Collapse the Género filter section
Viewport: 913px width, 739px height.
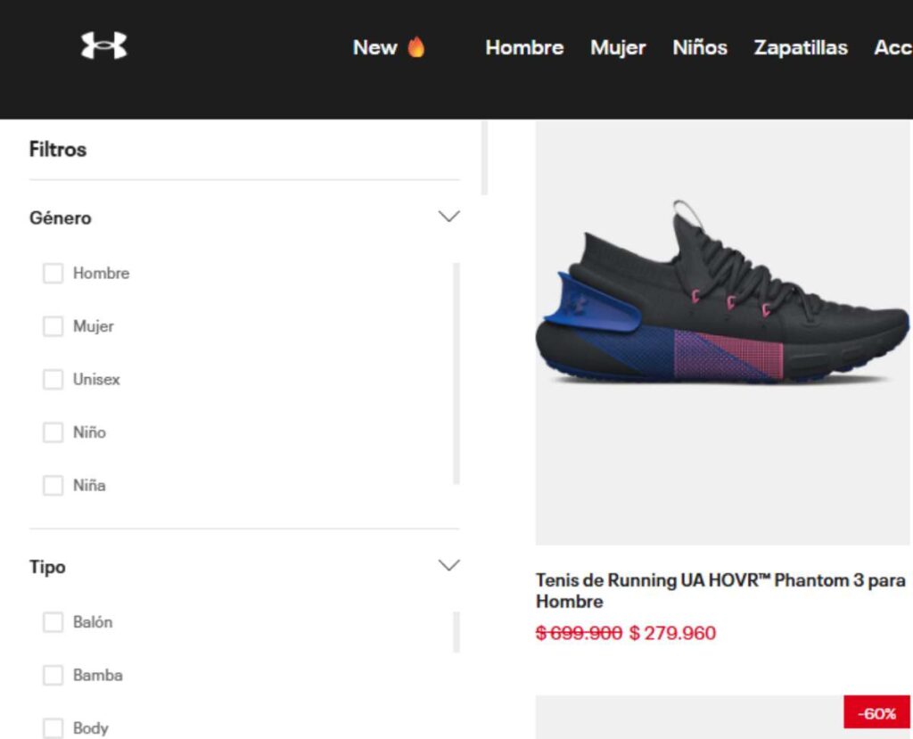(x=448, y=217)
